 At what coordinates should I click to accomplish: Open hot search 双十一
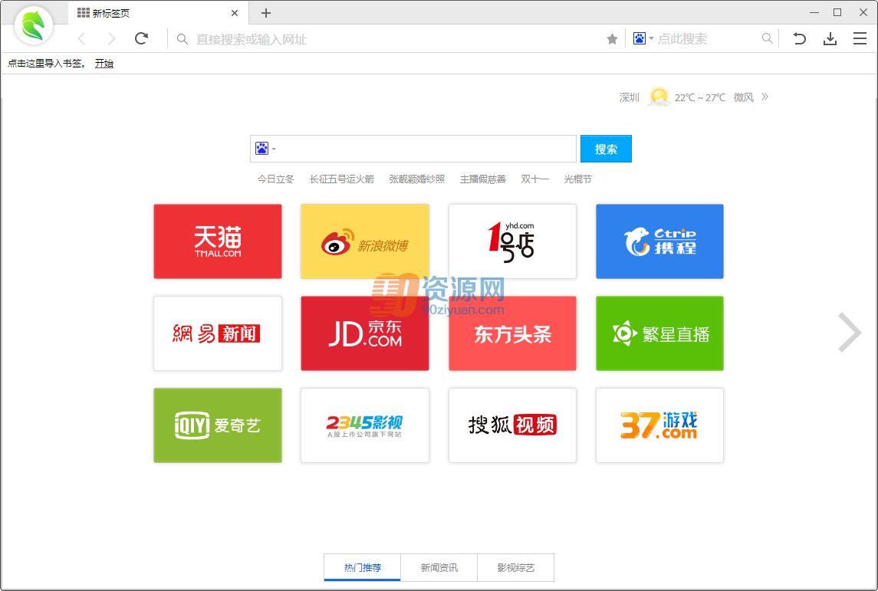point(534,179)
